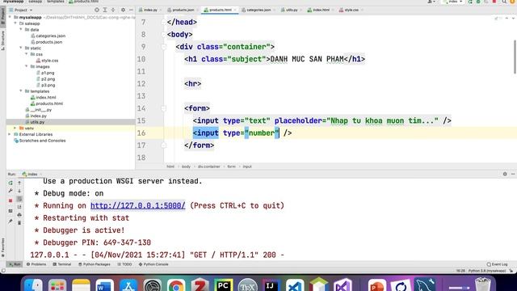Clear the Run console with the trash icon
Image resolution: width=517 pixels, height=291 pixels.
point(19,223)
